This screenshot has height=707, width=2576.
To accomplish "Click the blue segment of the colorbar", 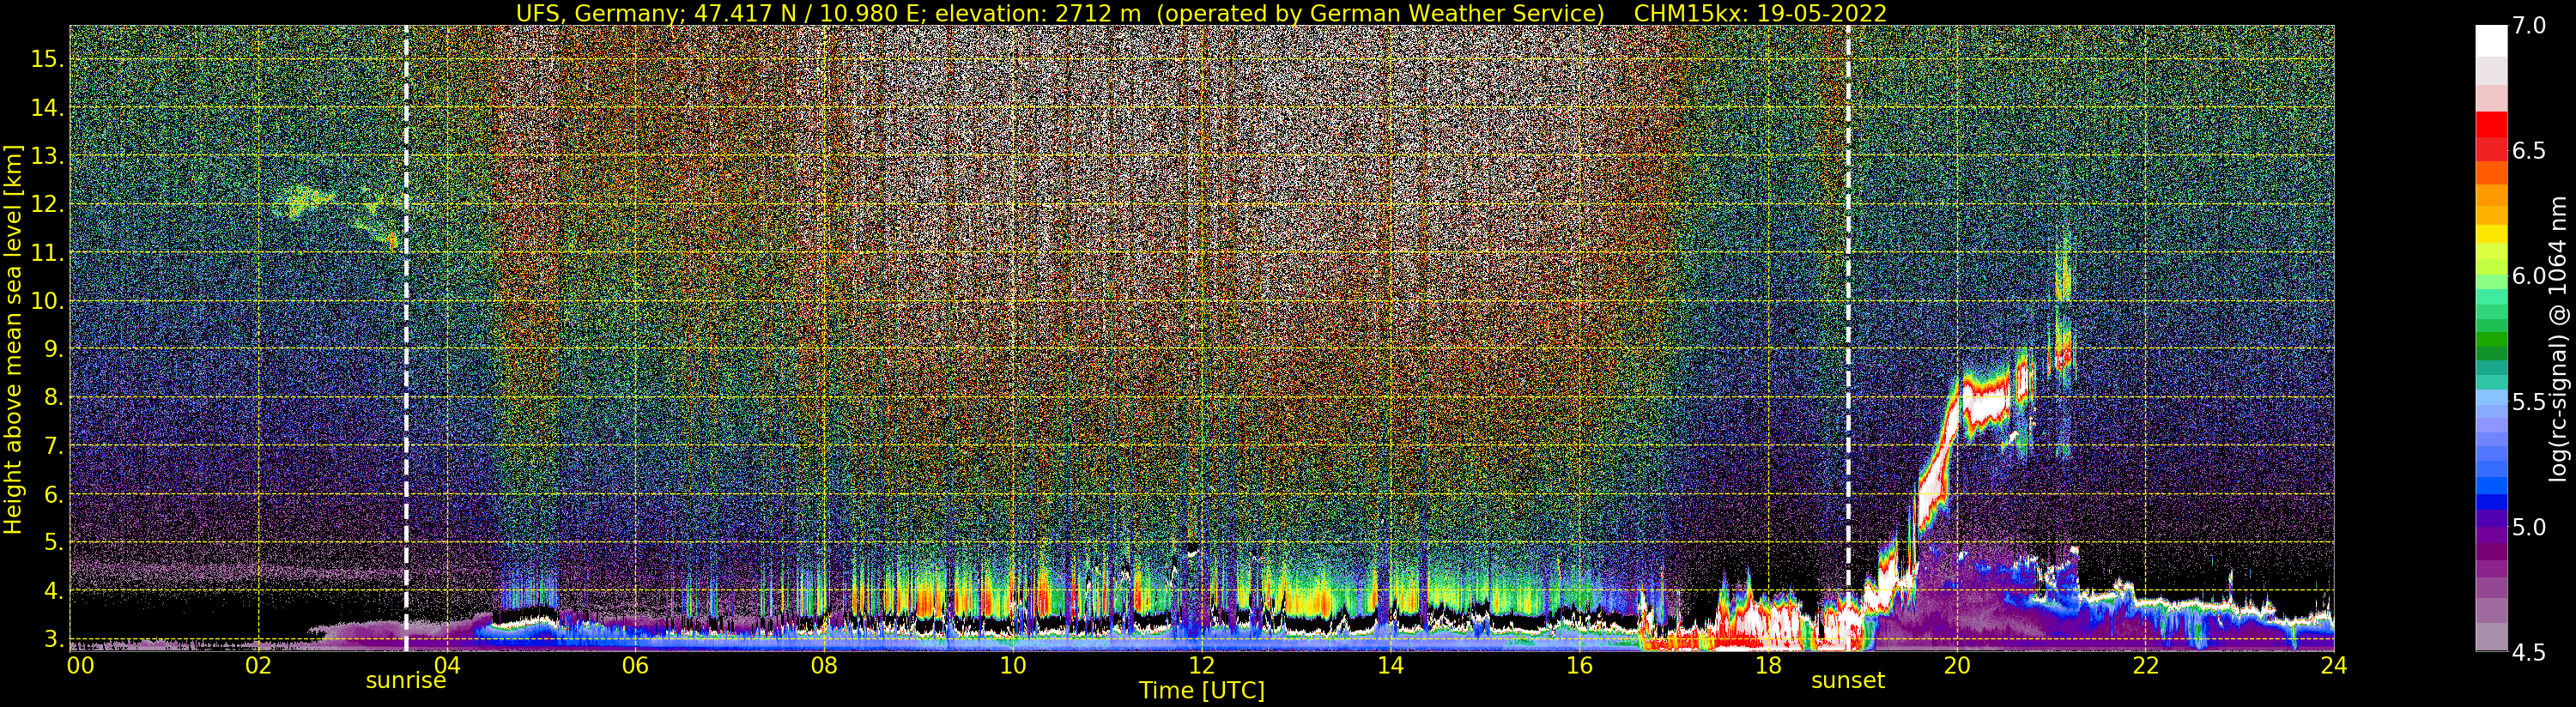I will click(x=2491, y=502).
